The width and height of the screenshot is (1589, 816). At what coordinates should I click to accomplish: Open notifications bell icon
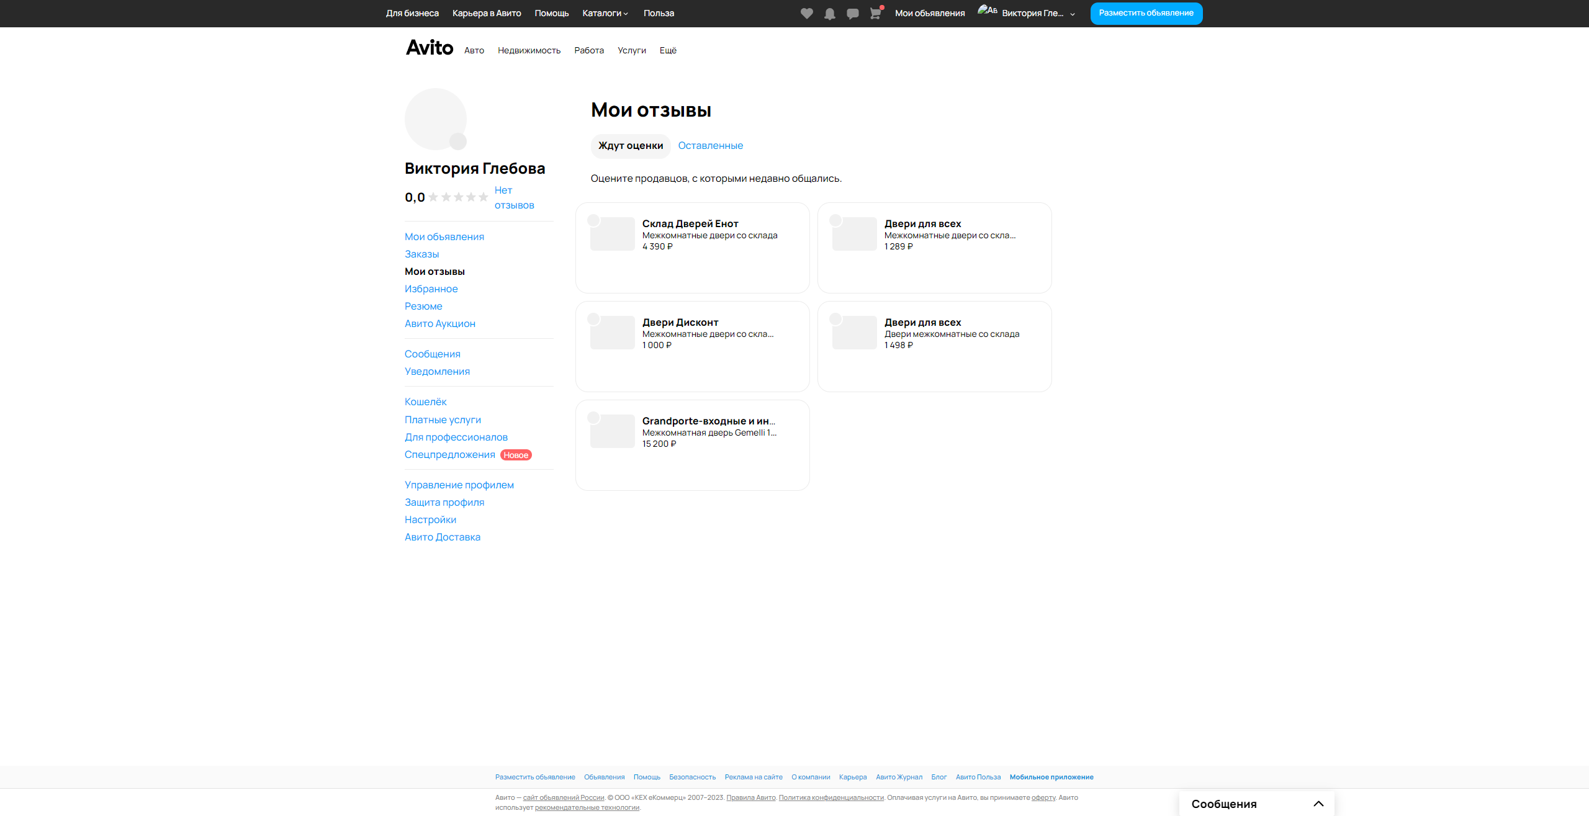(x=829, y=14)
